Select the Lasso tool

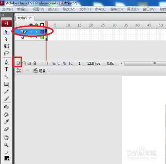[x=6, y=53]
